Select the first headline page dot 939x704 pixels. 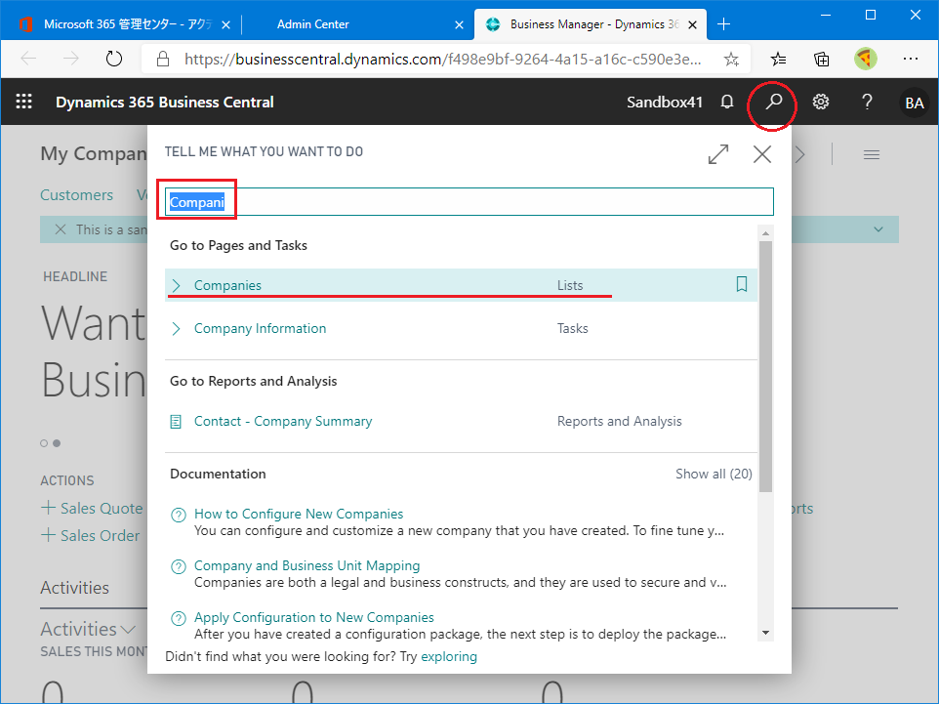tap(44, 443)
